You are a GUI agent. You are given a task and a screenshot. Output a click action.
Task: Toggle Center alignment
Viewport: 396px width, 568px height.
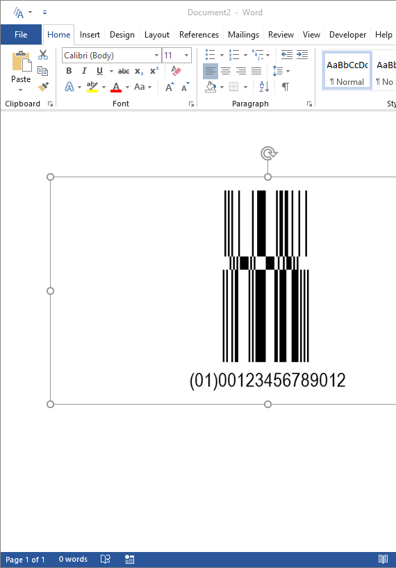[226, 71]
